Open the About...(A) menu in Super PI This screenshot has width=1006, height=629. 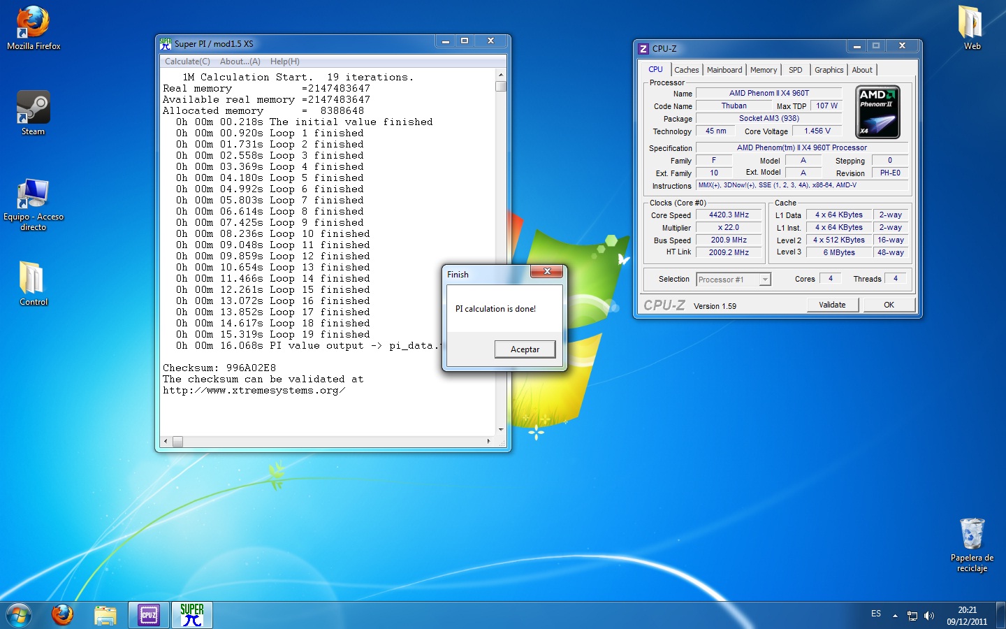(240, 62)
